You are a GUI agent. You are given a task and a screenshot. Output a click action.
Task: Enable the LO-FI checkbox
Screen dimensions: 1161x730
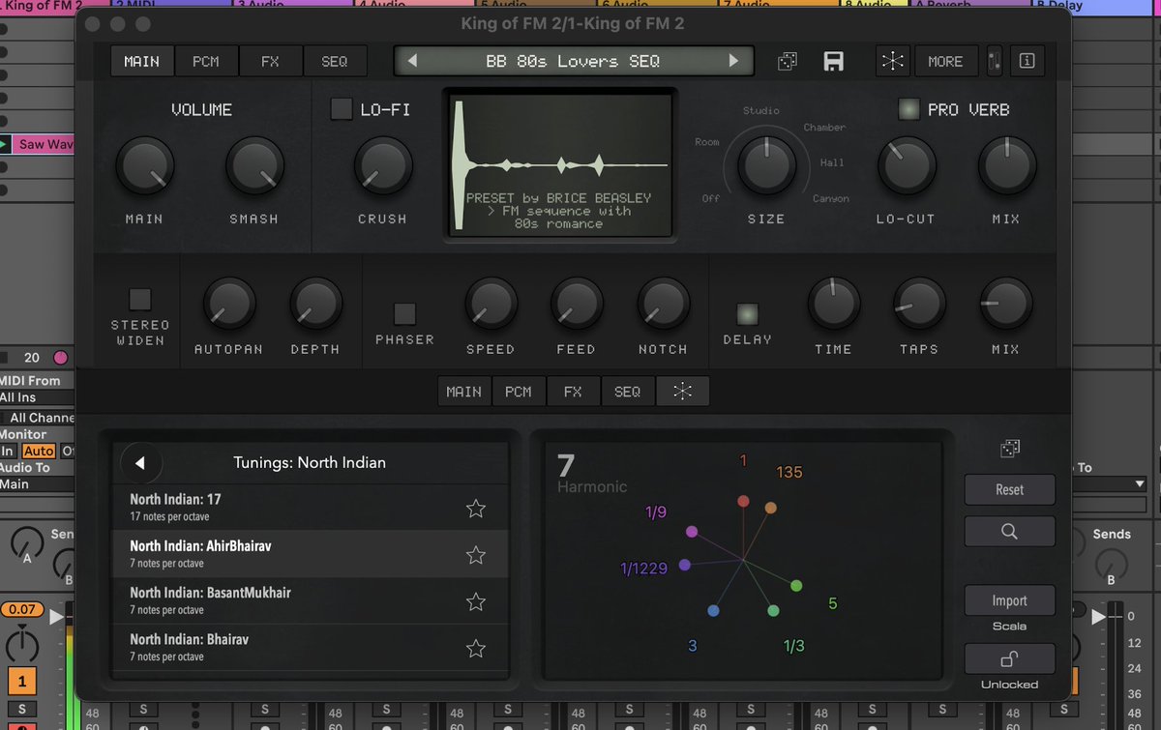point(342,109)
